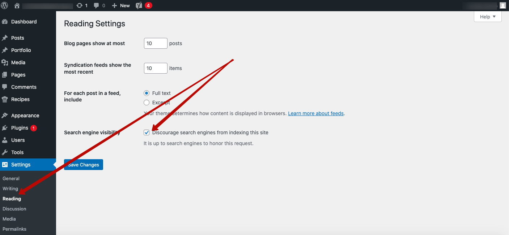Uncheck Discourage search engines checkbox
The width and height of the screenshot is (509, 235).
[x=147, y=132]
